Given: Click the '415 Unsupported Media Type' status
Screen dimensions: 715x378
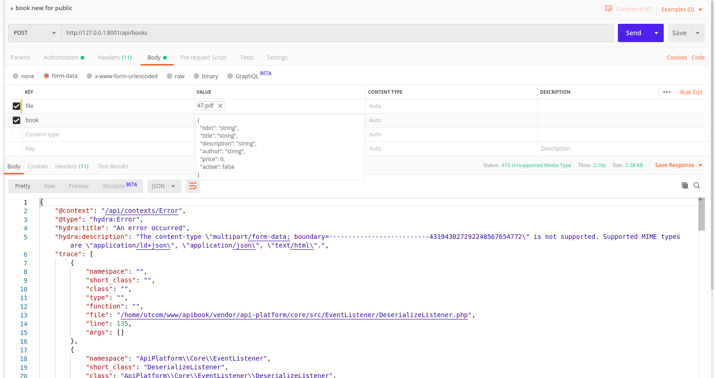Looking at the screenshot, I should 536,165.
